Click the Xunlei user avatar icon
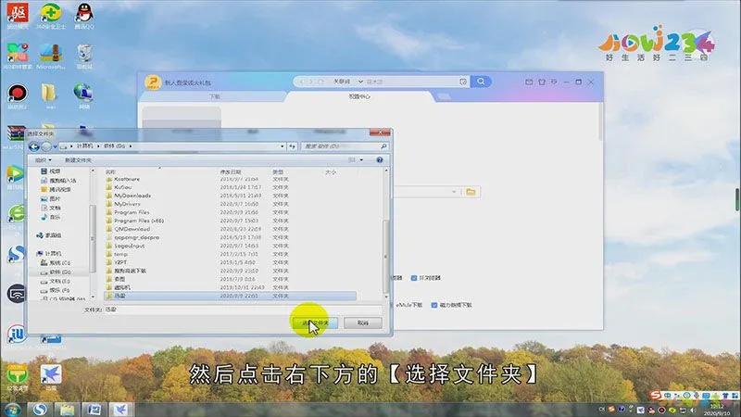 click(153, 82)
